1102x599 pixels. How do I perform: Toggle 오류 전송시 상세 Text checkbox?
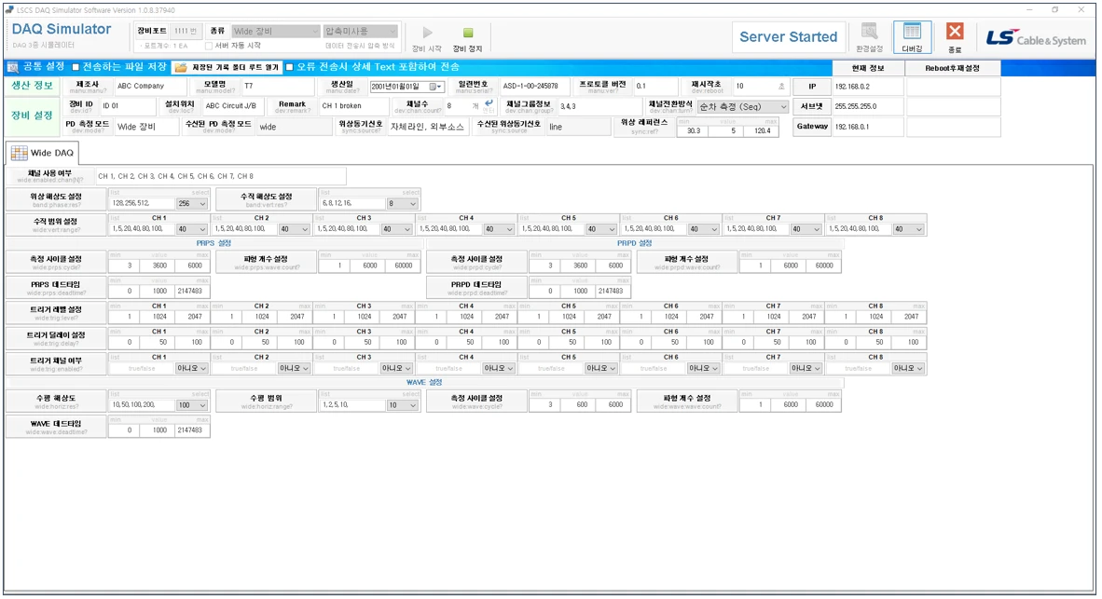pyautogui.click(x=290, y=67)
